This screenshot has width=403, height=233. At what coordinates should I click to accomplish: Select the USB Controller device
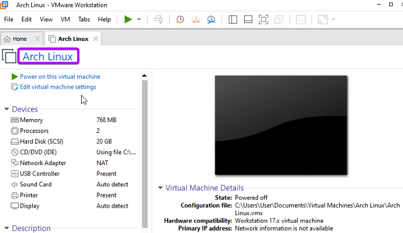[x=74, y=174]
